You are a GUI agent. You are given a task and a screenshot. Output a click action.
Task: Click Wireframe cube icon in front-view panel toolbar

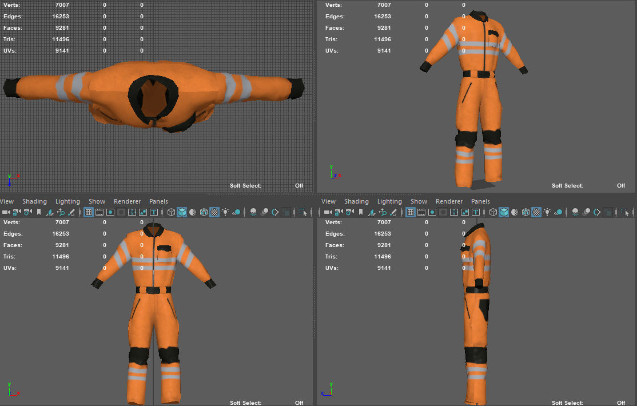pyautogui.click(x=171, y=212)
